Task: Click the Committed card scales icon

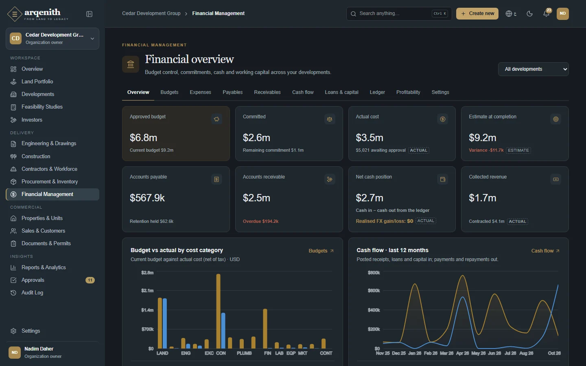Action: pos(330,119)
